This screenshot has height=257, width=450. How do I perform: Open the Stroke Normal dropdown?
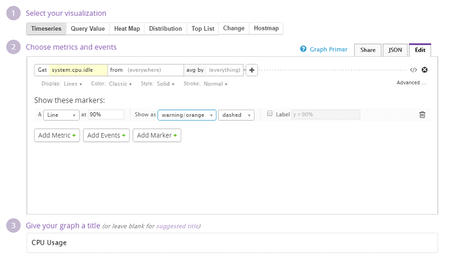click(216, 84)
